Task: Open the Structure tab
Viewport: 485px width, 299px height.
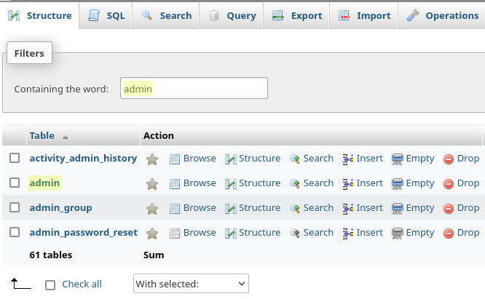Action: click(x=39, y=15)
